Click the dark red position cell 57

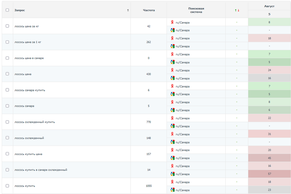(269, 174)
